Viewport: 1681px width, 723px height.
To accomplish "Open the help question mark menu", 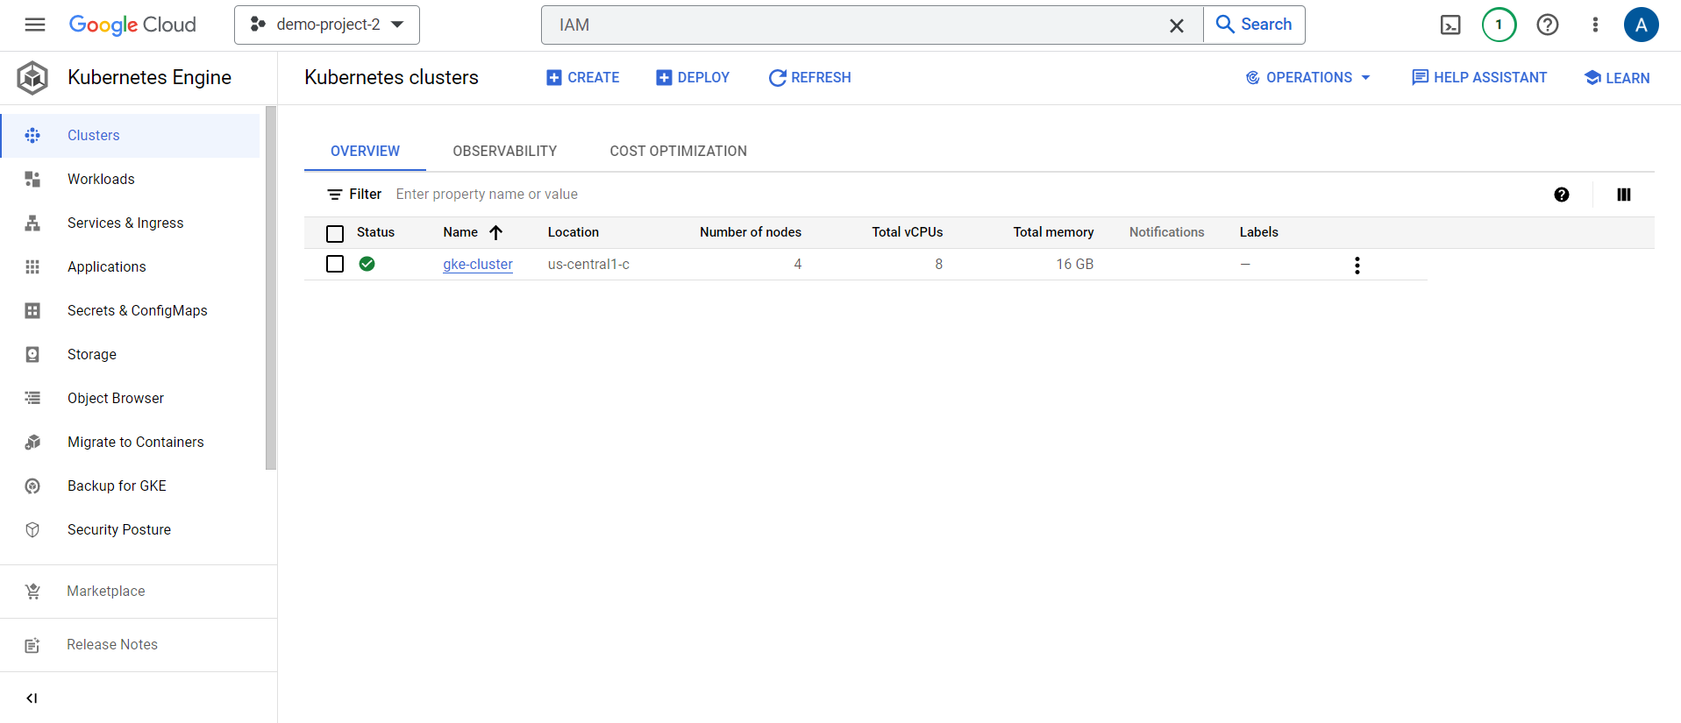I will [1548, 25].
